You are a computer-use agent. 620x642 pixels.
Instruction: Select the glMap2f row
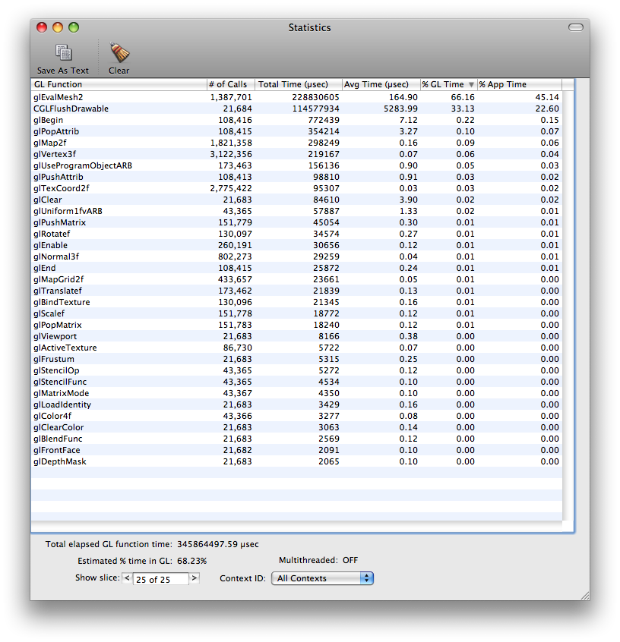tap(296, 143)
